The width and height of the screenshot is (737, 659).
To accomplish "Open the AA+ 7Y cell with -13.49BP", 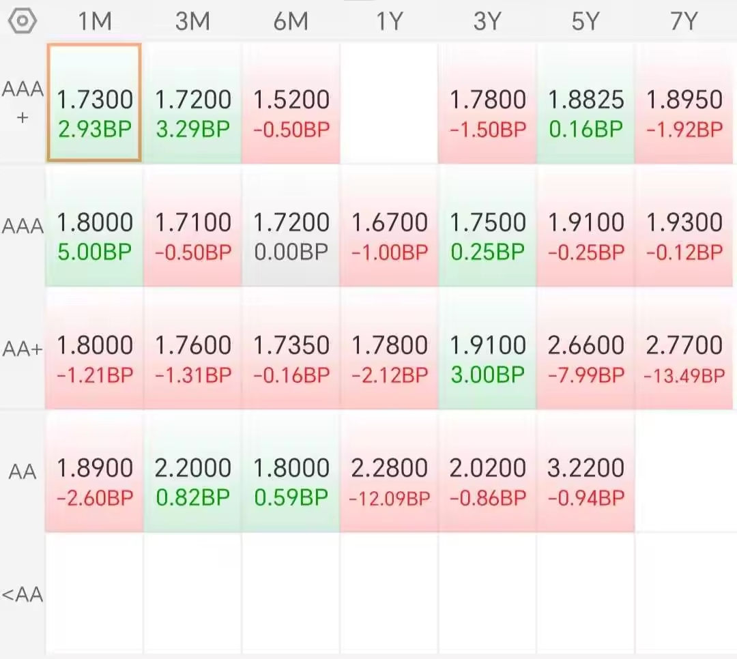I will tap(684, 349).
